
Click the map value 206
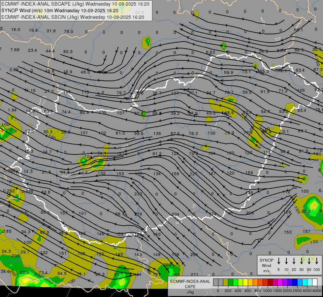[250, 213]
